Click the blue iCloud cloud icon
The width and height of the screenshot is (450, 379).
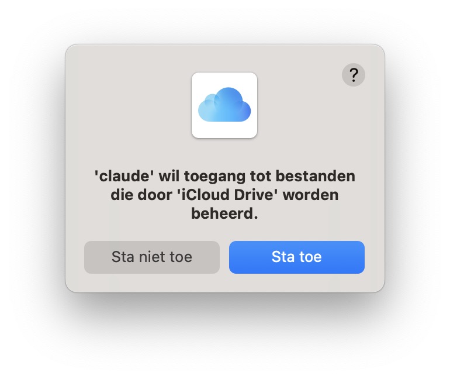click(x=224, y=105)
